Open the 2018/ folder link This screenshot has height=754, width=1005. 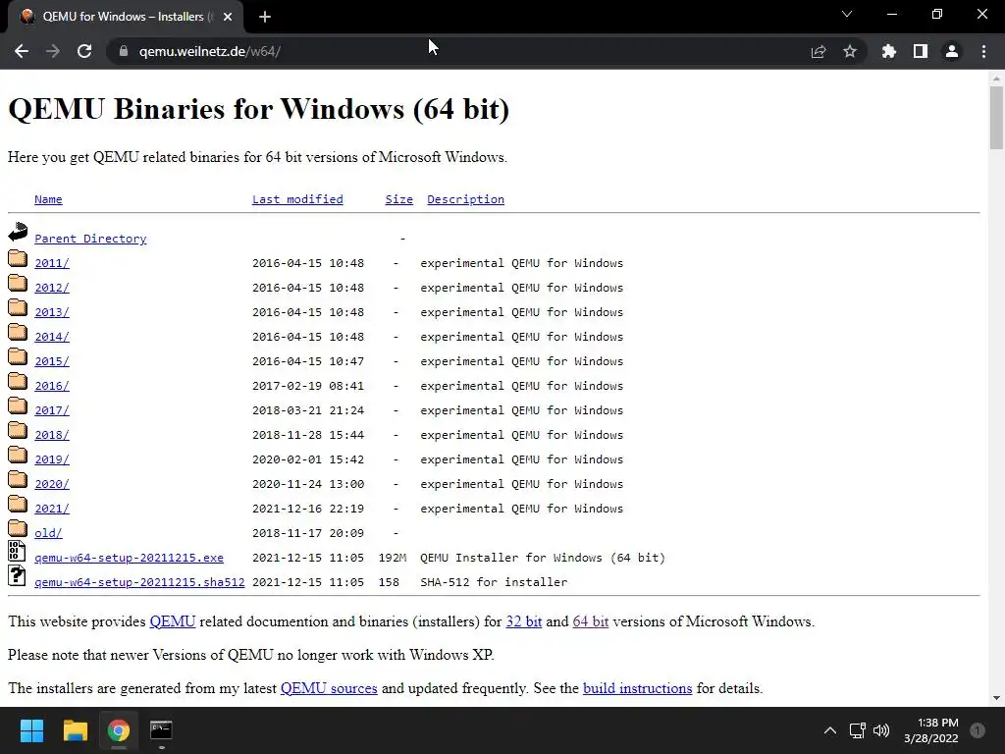[52, 435]
